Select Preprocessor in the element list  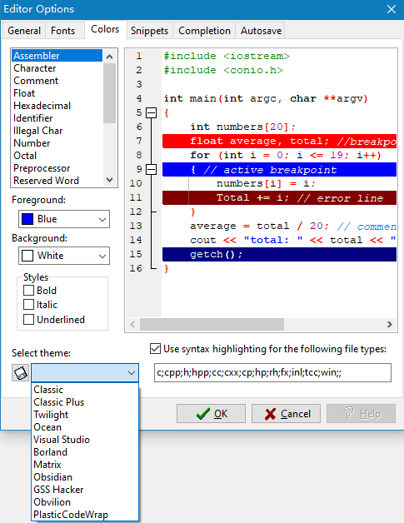coord(57,168)
